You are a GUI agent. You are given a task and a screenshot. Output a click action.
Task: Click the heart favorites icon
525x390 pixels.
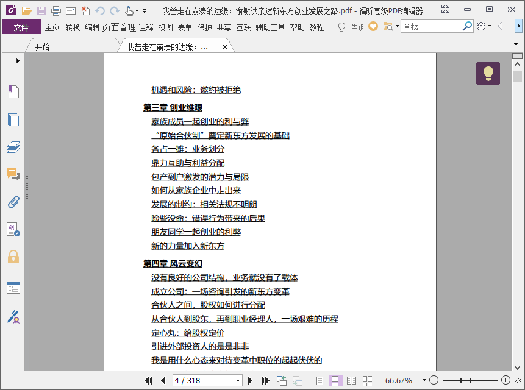pyautogui.click(x=373, y=26)
